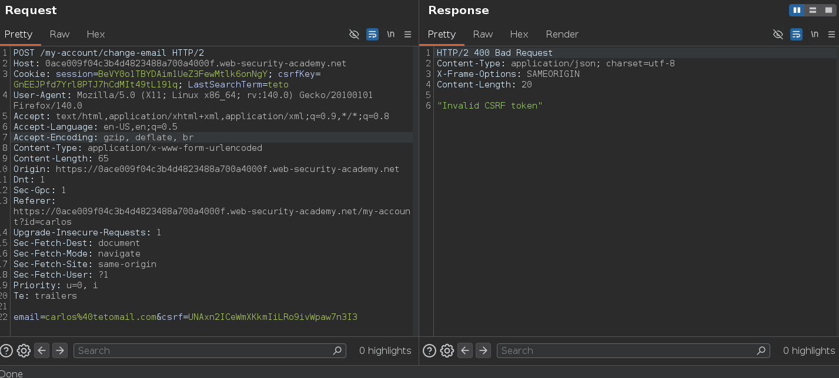Click the Request panel title
Screen dimensions: 839x378
(31, 10)
